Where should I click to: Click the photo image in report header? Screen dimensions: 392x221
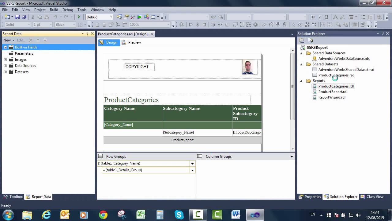248,67
